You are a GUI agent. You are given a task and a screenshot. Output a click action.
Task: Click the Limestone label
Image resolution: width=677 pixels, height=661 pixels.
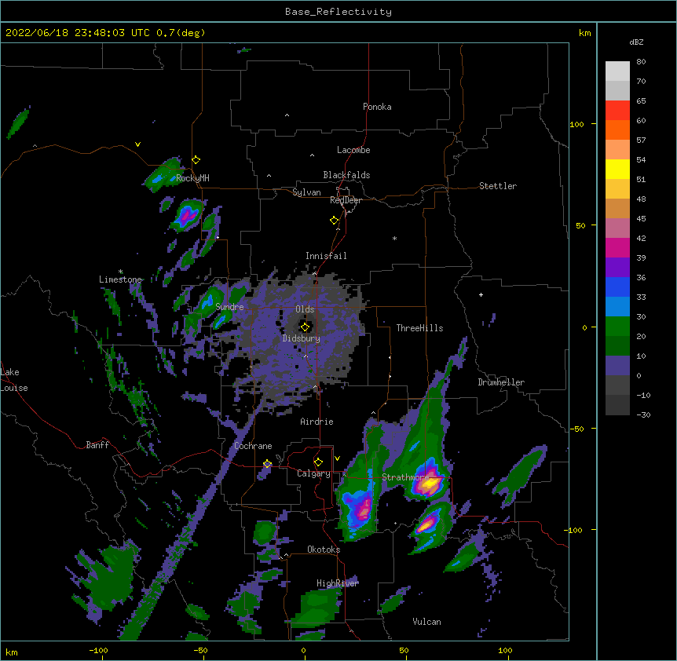[120, 279]
